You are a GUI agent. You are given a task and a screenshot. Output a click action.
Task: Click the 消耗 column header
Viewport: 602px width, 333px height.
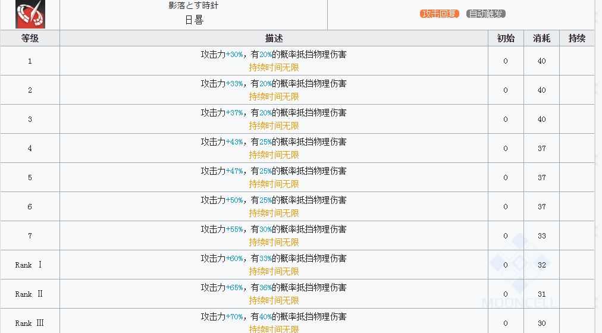click(541, 39)
